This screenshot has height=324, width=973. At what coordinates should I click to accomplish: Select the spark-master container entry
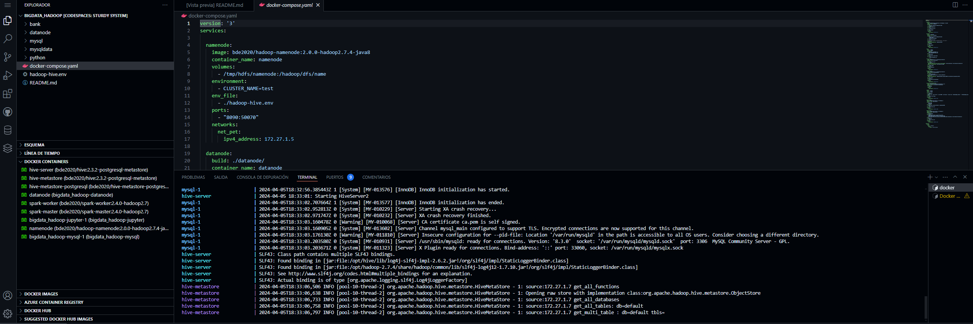(x=89, y=211)
